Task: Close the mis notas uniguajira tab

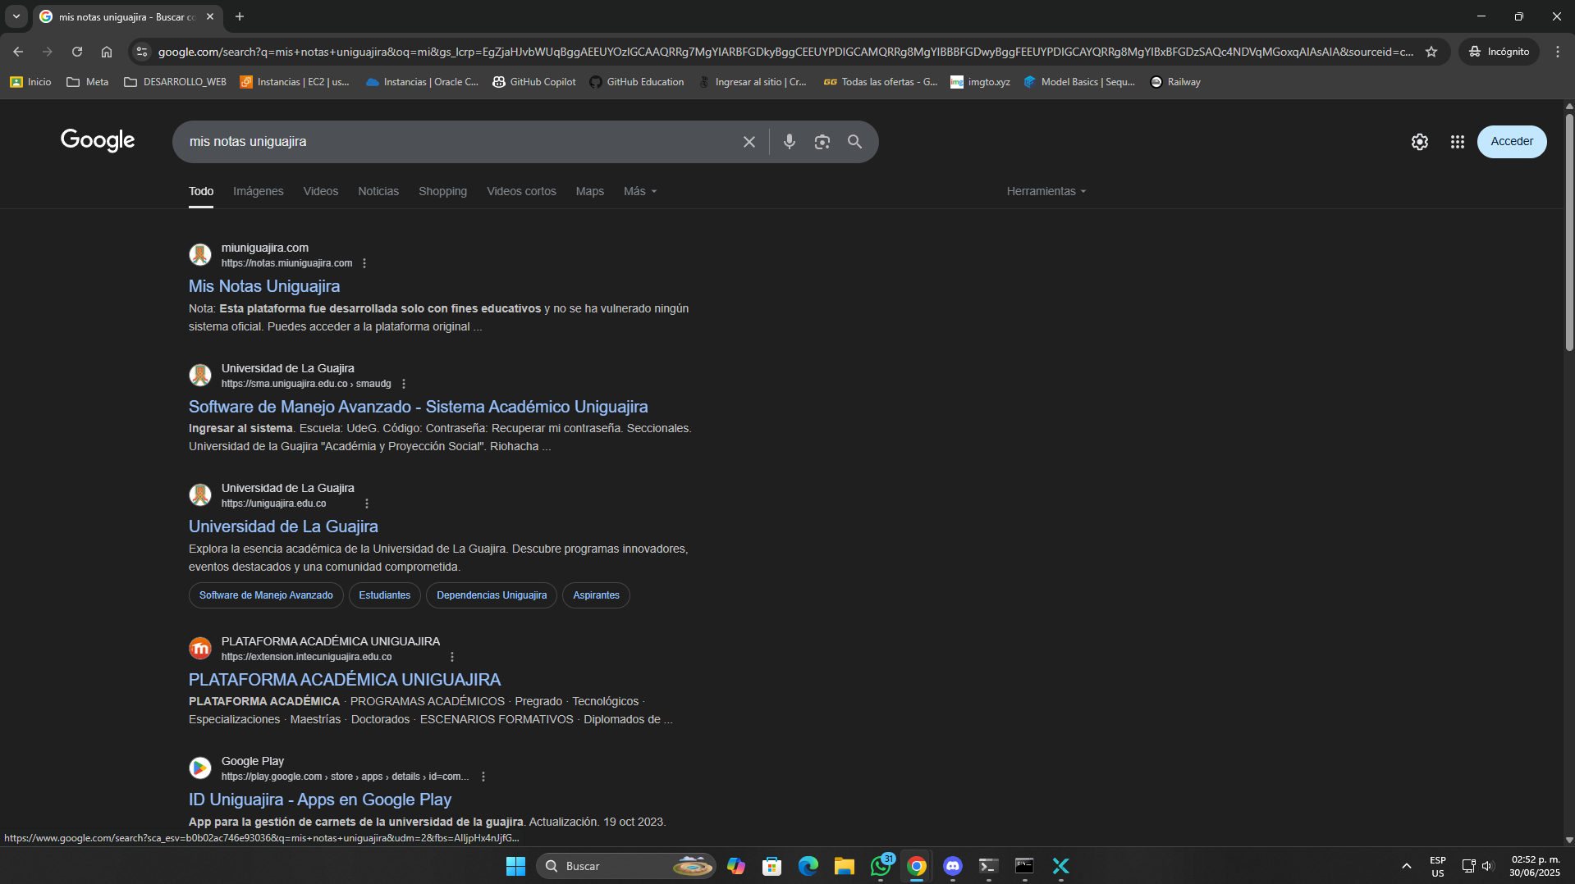Action: pos(210,16)
